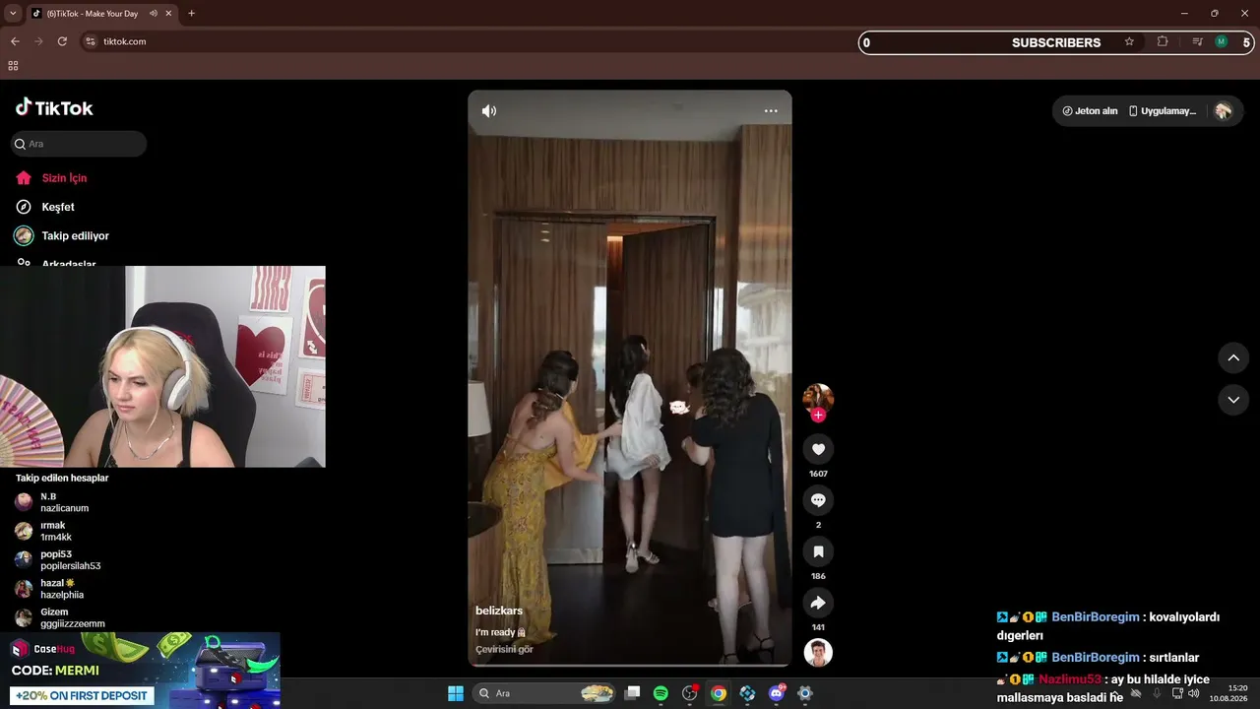Open the profile avatar menu at top right
1260x709 pixels.
(x=1224, y=111)
